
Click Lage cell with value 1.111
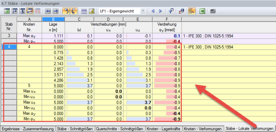[x=53, y=36]
